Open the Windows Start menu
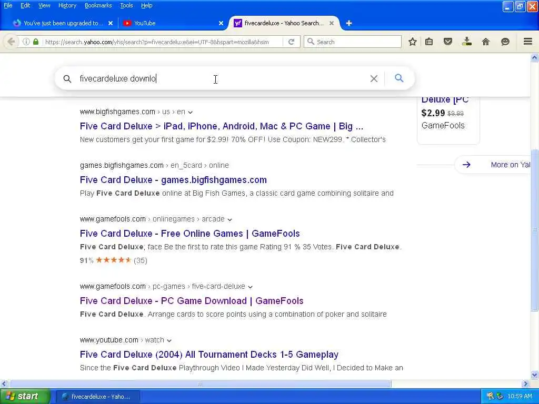 point(25,397)
